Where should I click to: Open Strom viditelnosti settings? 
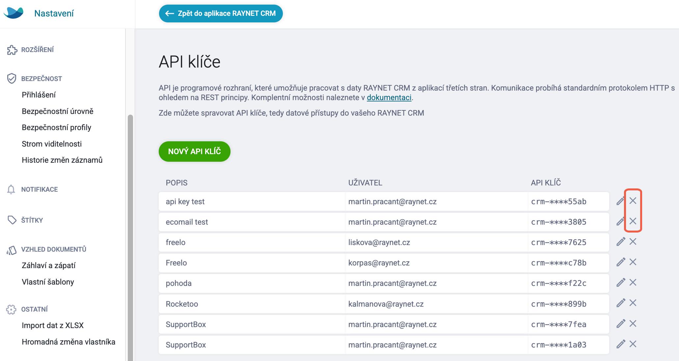click(x=52, y=144)
